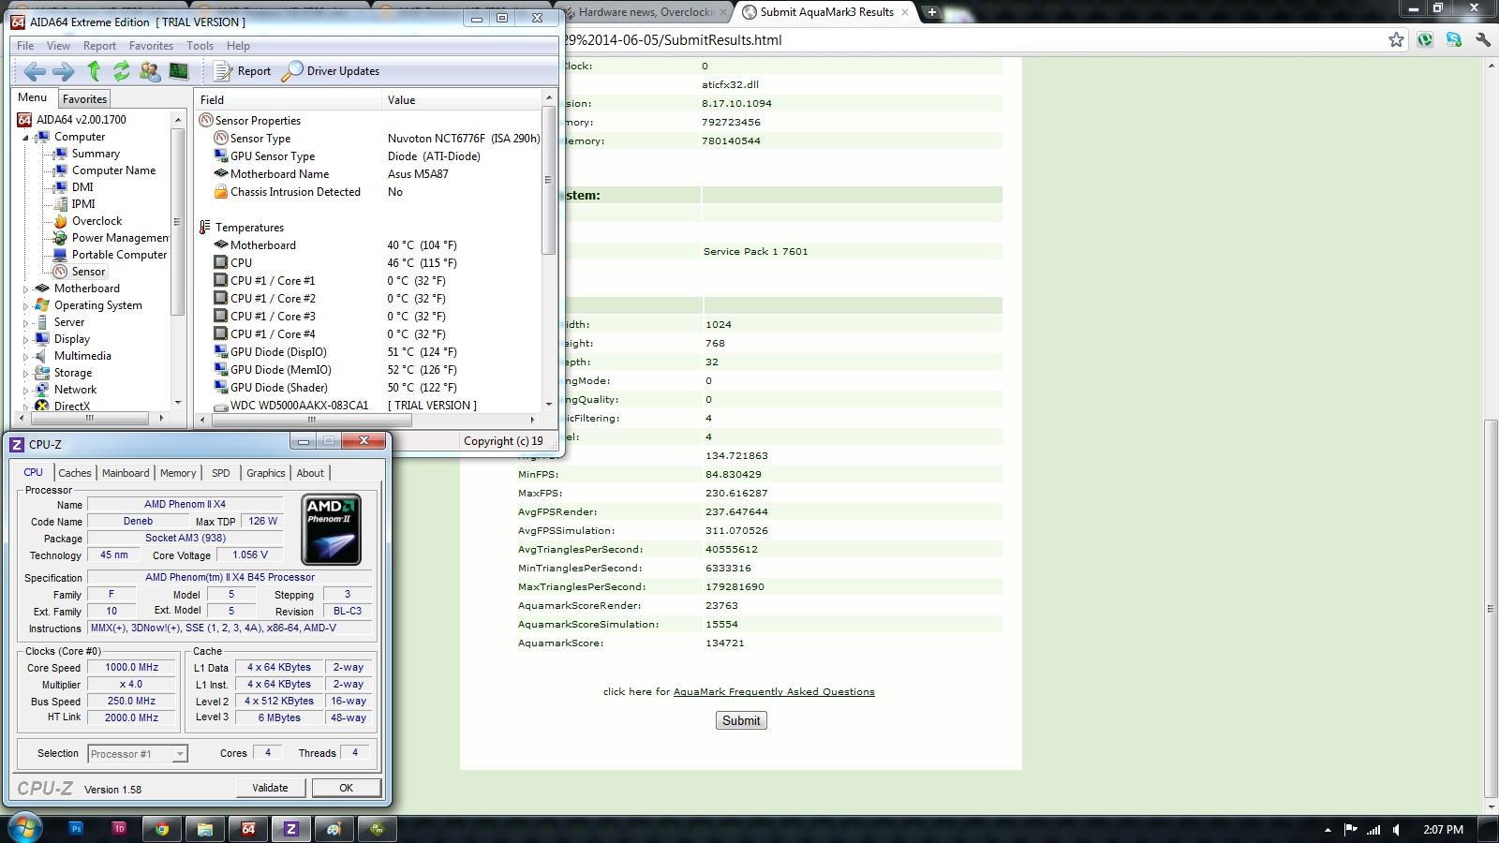Click the Temperatures thermometer icon
Screen dimensions: 1499x843
pos(205,228)
